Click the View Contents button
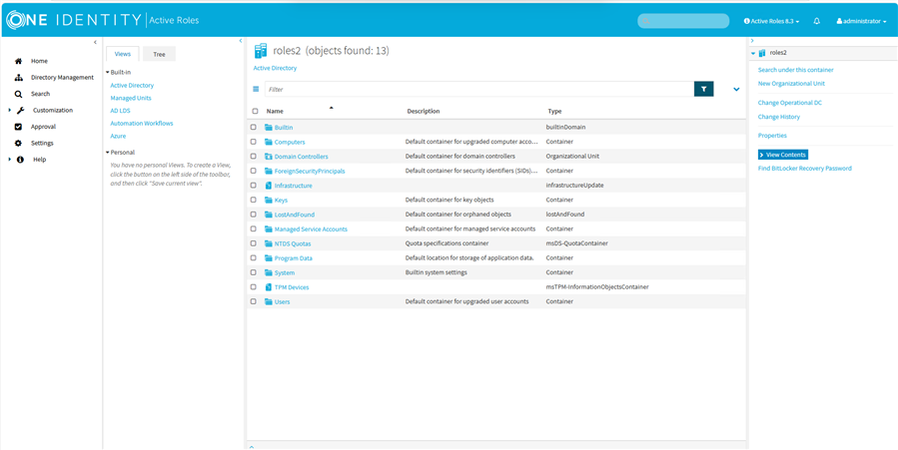 coord(783,155)
